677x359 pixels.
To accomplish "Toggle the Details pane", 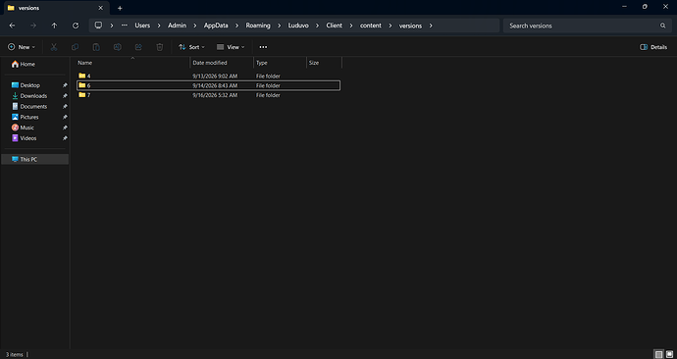I will 653,47.
